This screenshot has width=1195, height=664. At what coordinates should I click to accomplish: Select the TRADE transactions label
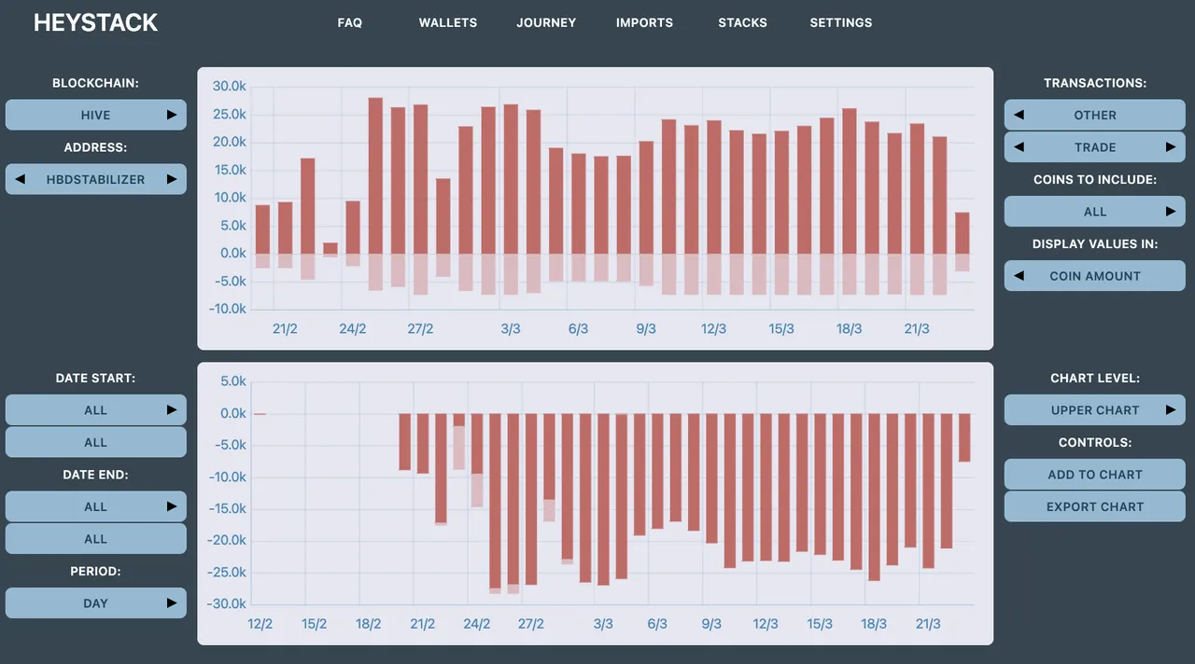pos(1095,146)
